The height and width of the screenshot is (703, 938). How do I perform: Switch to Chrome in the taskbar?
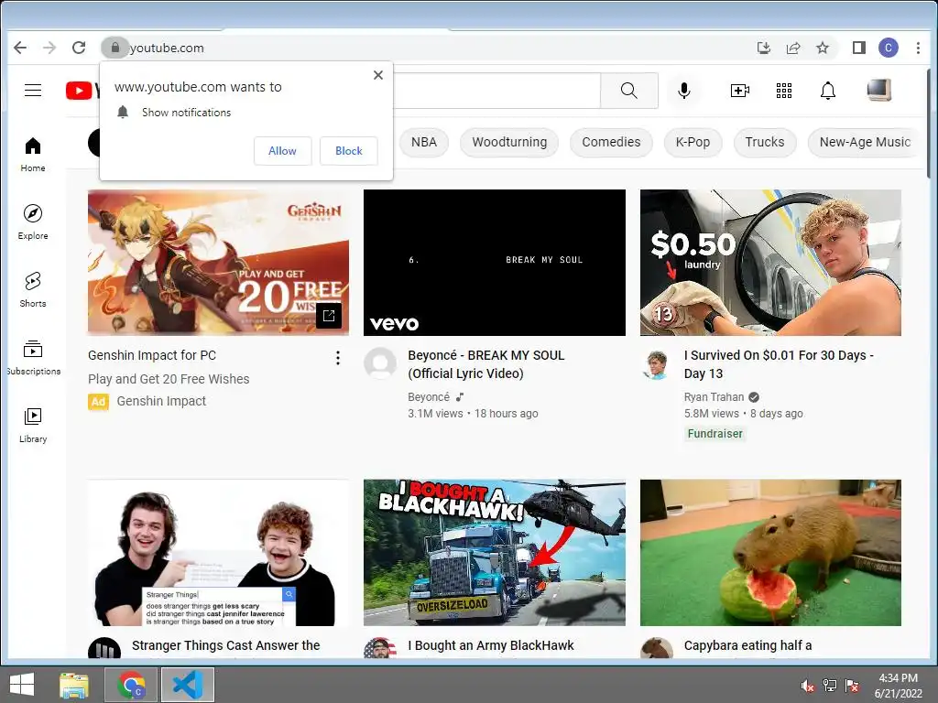point(131,685)
